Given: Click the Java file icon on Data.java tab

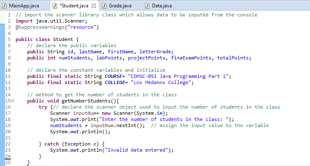Looking at the screenshot, I should tap(146, 6).
